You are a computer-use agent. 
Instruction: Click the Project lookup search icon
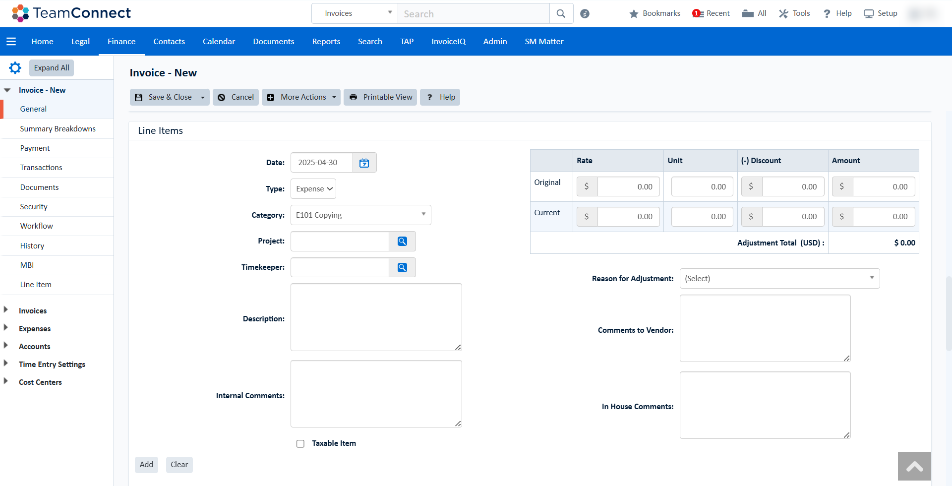click(x=402, y=241)
